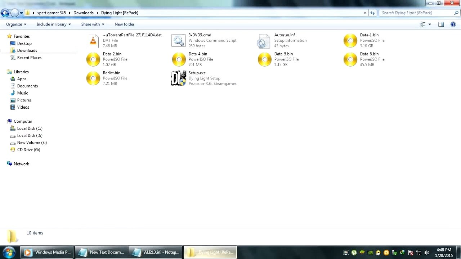Open the Organize dropdown menu
The width and height of the screenshot is (461, 259).
click(16, 24)
